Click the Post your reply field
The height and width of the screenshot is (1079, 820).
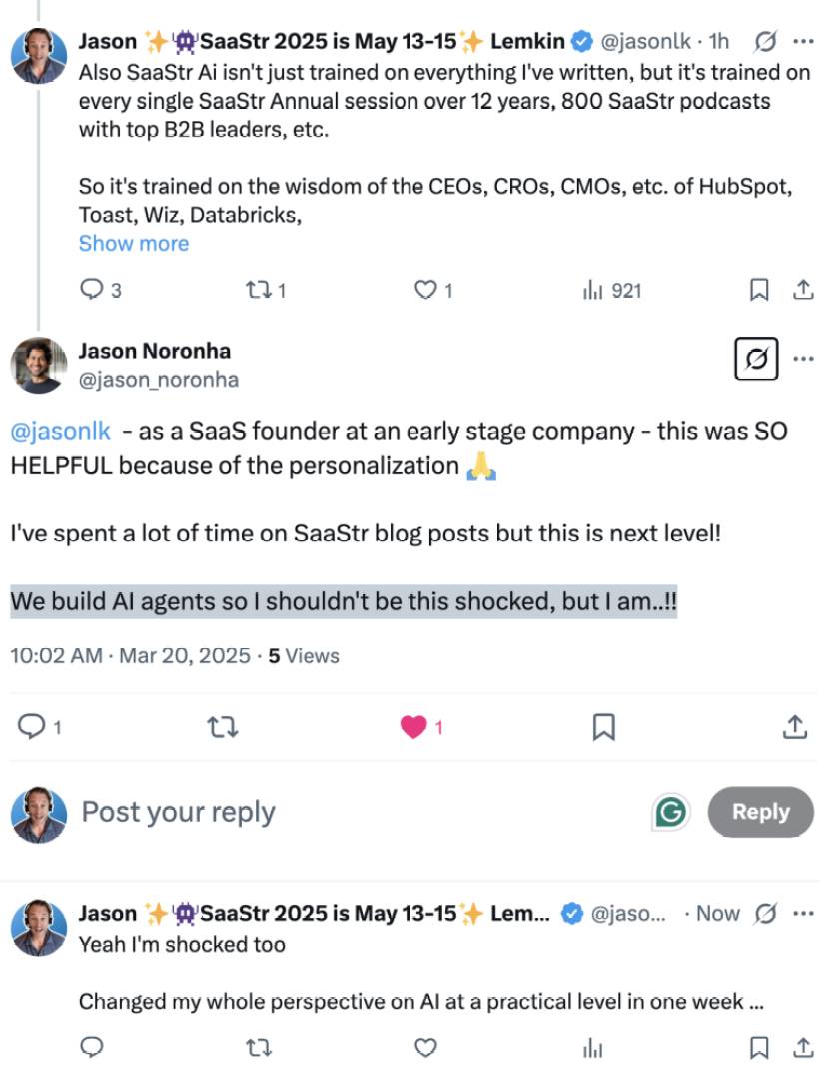pyautogui.click(x=300, y=812)
